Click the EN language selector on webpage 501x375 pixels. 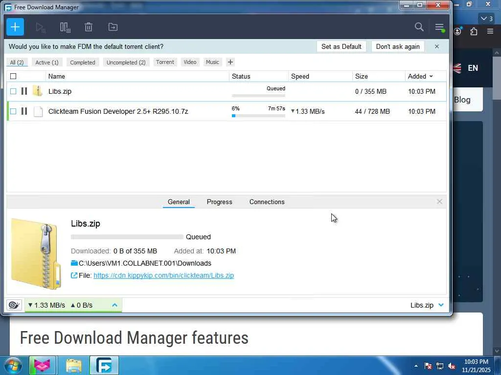473,68
